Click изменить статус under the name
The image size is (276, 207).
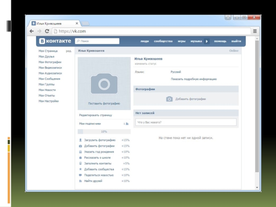(x=146, y=64)
